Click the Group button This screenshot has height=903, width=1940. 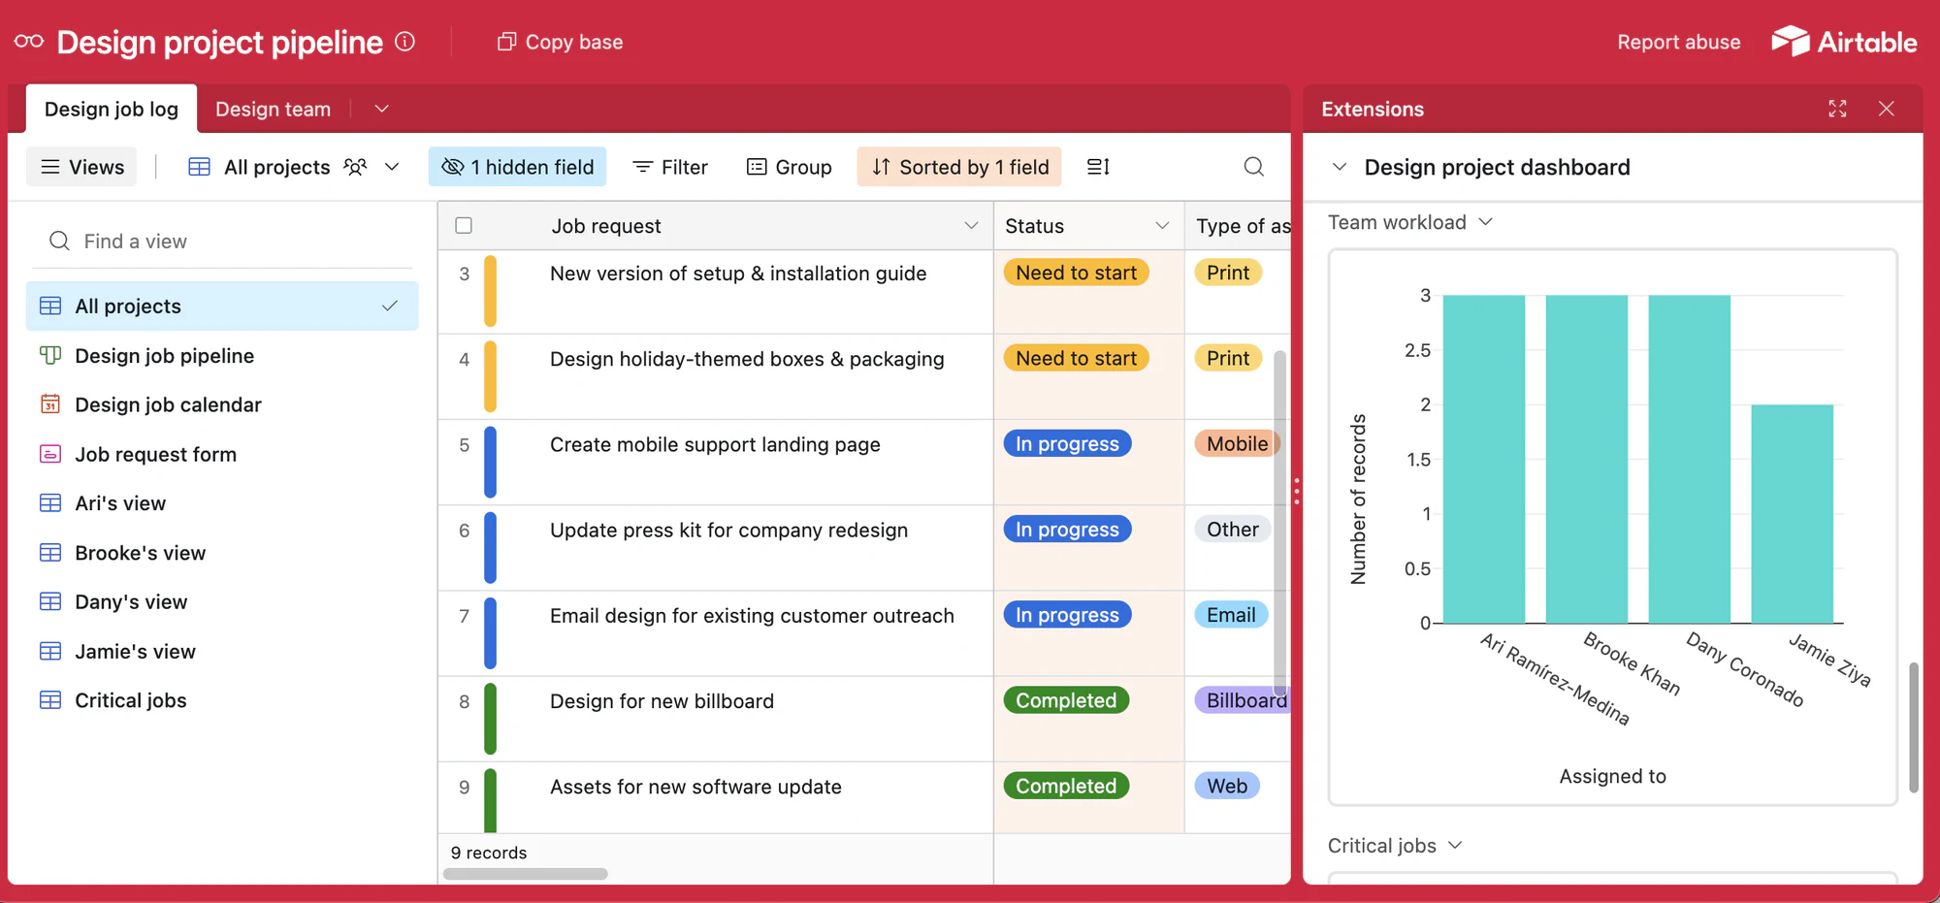click(x=790, y=167)
